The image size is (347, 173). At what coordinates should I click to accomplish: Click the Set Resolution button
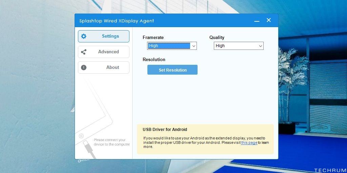172,70
